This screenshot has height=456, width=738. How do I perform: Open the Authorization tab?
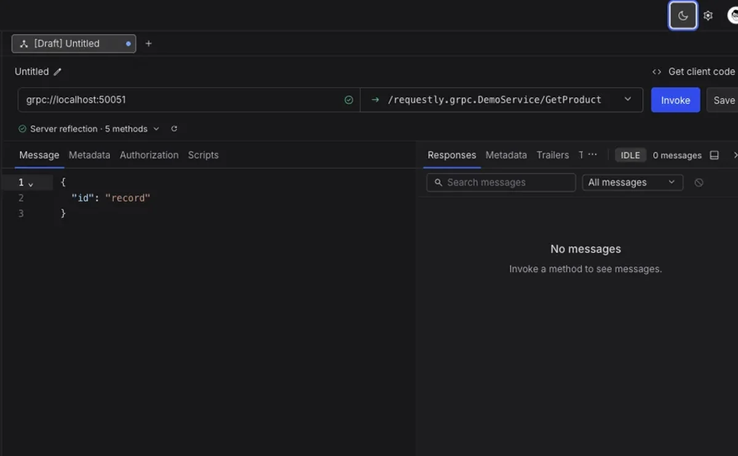[149, 155]
